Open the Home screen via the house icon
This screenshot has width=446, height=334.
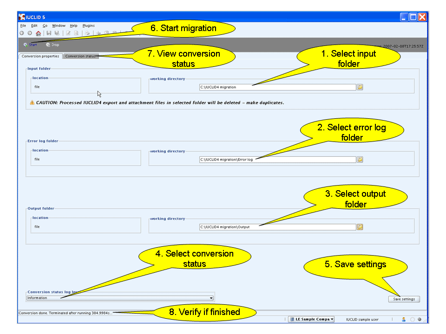point(39,33)
